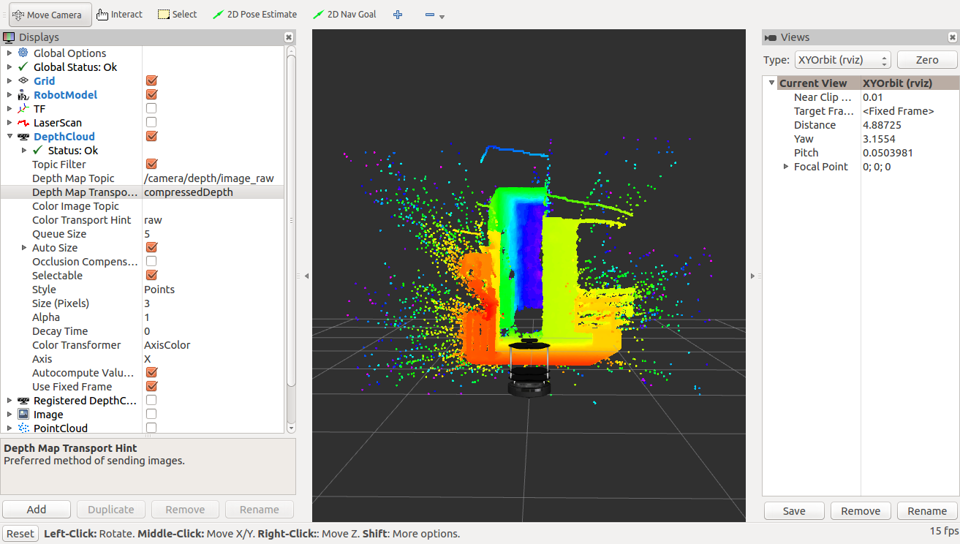Screen dimensions: 960x544
Task: Click the Reset button
Action: coord(20,534)
